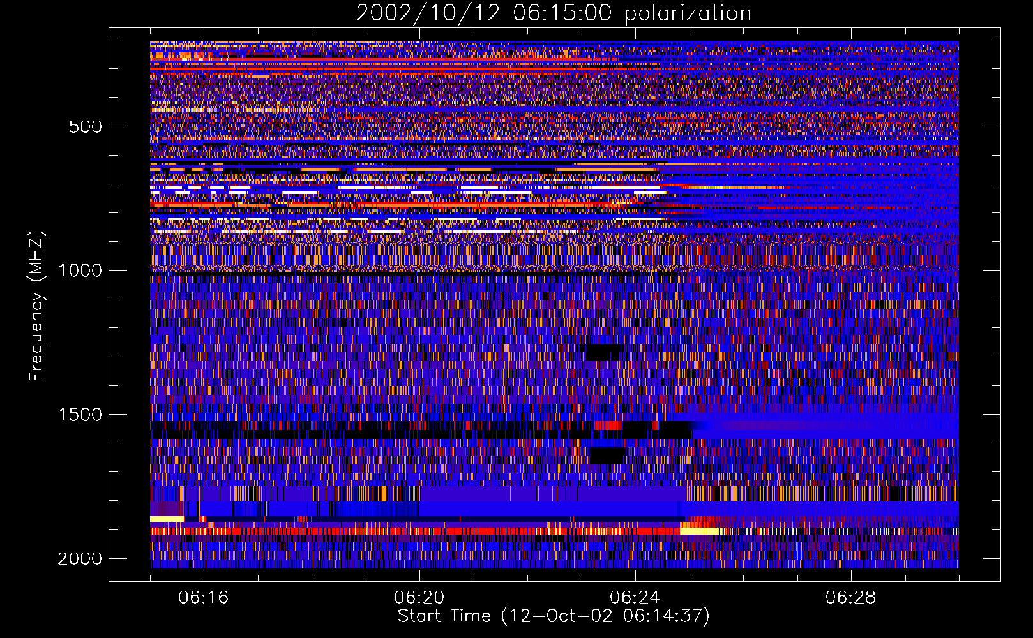
Task: Click the plot title '2002/10/12 06:15:00 polarization'
Action: [554, 13]
